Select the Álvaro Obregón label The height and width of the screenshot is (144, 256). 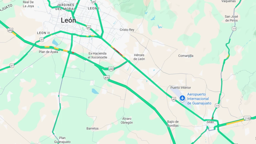tap(127, 121)
